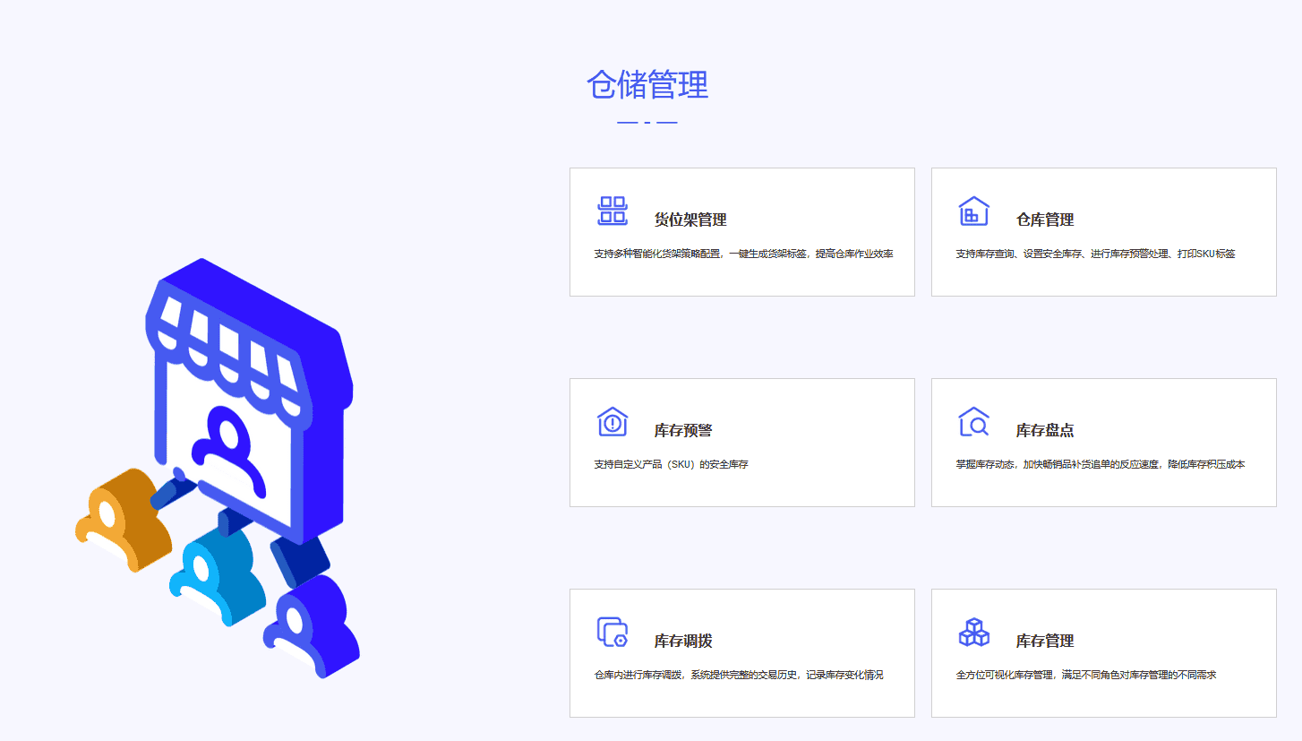The image size is (1302, 741).
Task: Click the dashed divider under 仓储管理
Action: (x=647, y=122)
